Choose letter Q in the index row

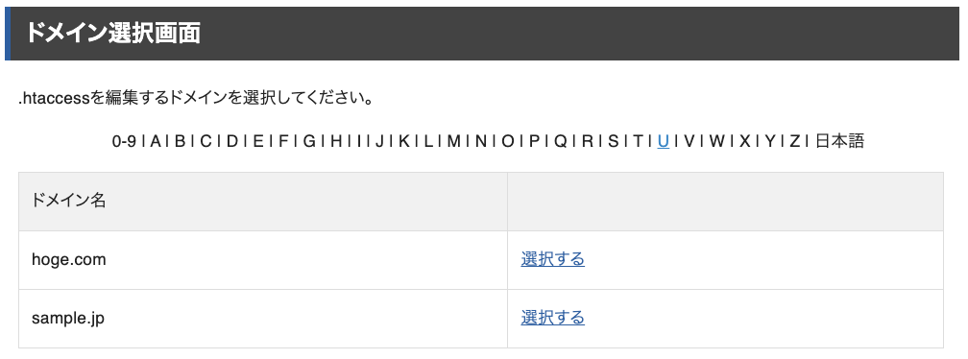(560, 141)
